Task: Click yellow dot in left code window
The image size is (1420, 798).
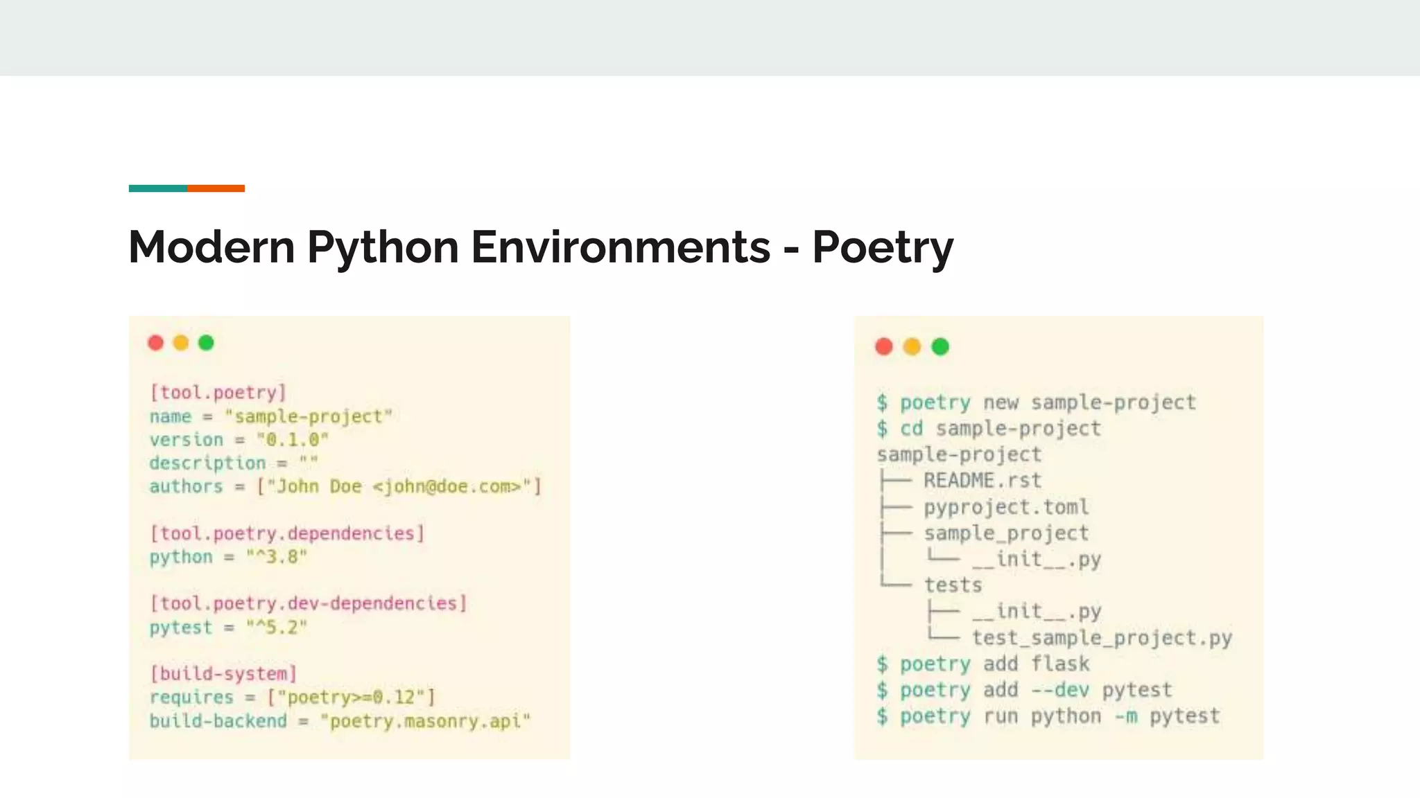Action: tap(181, 343)
